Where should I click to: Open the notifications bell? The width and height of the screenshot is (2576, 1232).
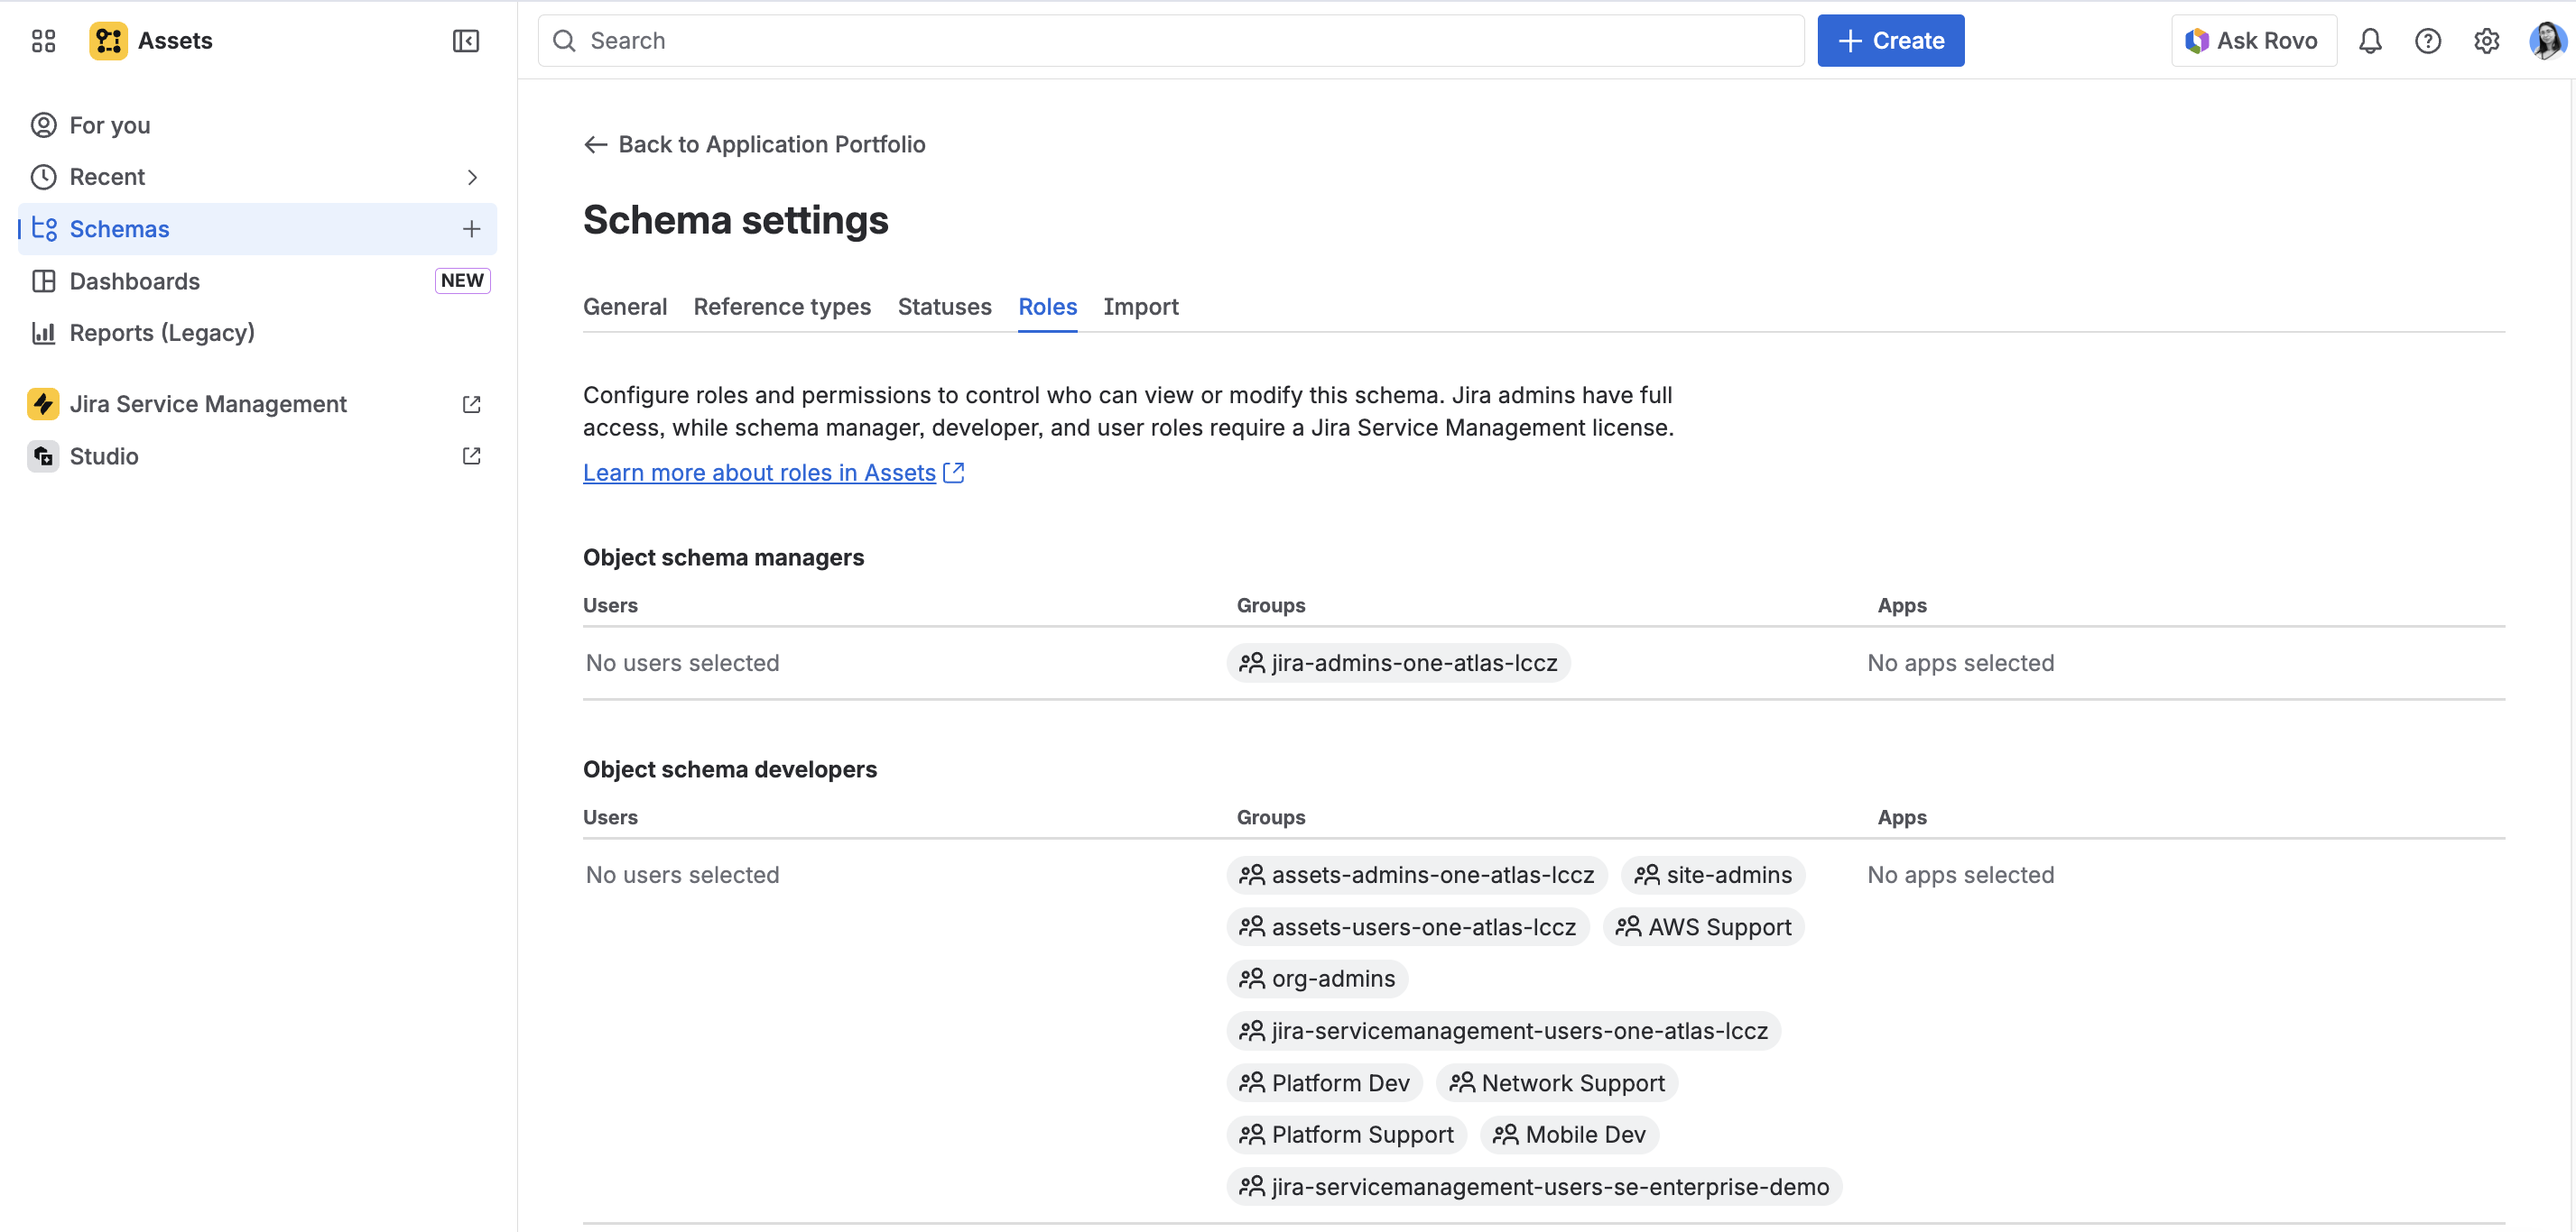(2370, 41)
